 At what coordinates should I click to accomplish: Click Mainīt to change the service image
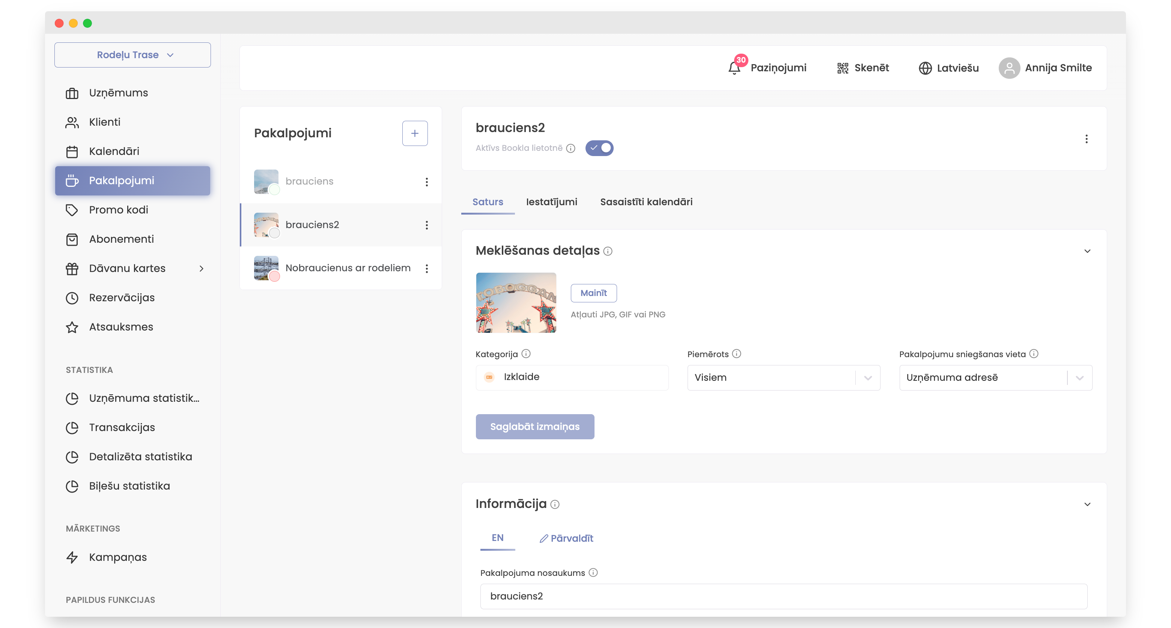point(593,293)
